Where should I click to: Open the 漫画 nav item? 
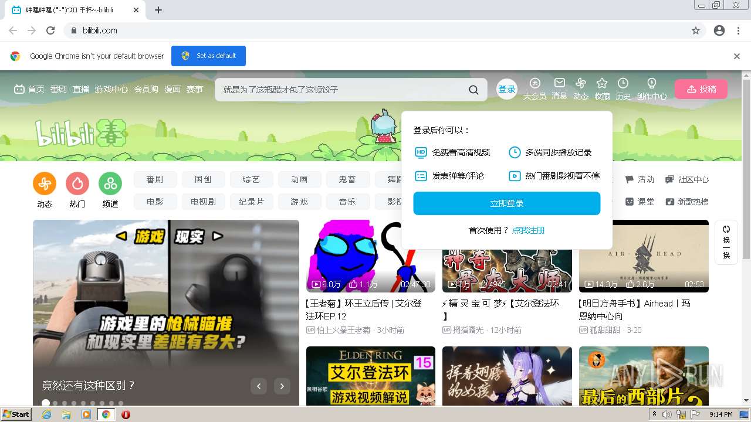[172, 89]
